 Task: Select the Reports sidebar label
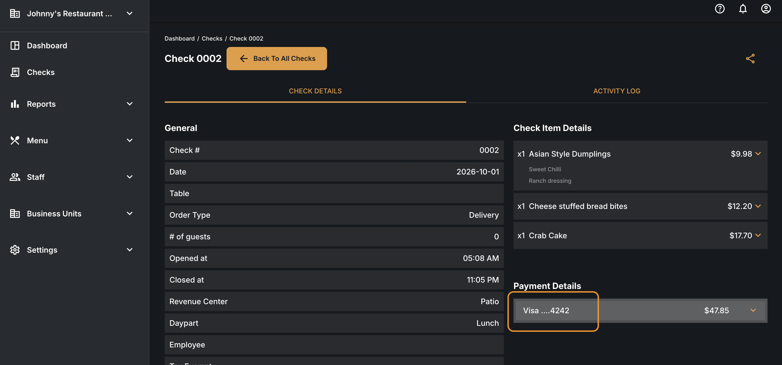[x=41, y=104]
